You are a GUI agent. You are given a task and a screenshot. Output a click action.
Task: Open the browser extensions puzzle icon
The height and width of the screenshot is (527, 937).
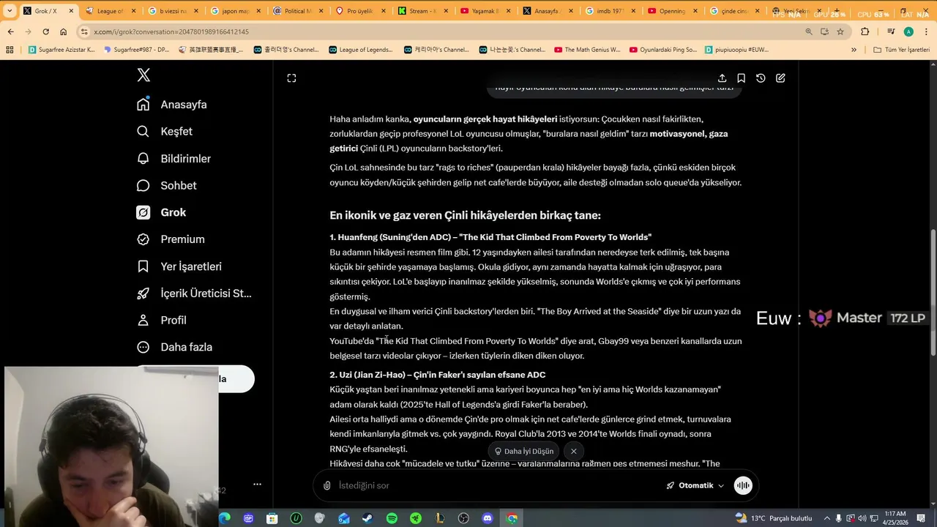pyautogui.click(x=865, y=31)
